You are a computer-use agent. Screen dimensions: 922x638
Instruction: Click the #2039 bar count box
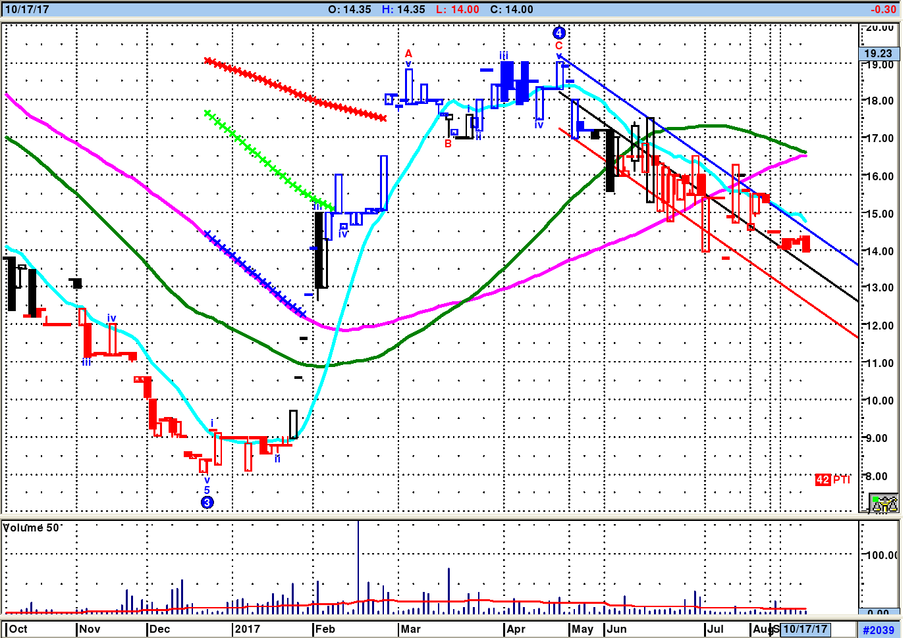(x=879, y=630)
